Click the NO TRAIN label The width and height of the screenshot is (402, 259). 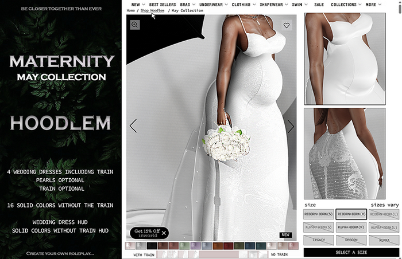coord(279,254)
